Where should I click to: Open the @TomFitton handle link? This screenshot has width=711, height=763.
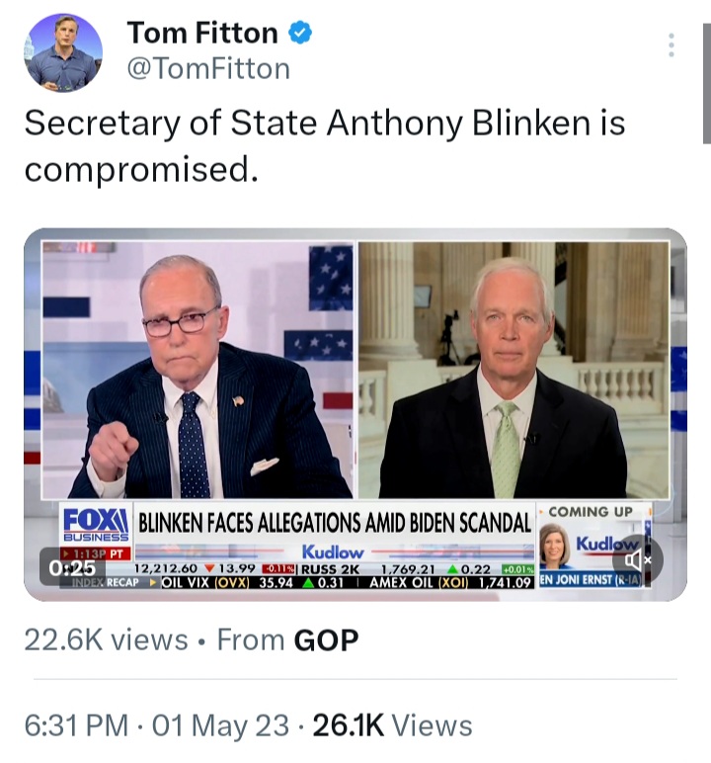(x=208, y=68)
